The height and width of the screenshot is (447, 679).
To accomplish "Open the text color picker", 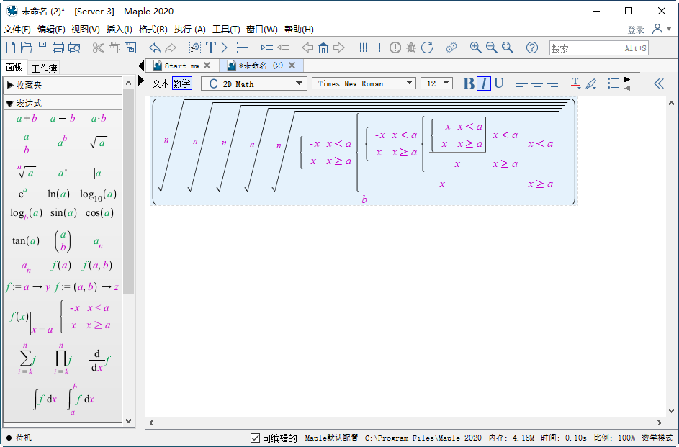I will click(x=575, y=83).
